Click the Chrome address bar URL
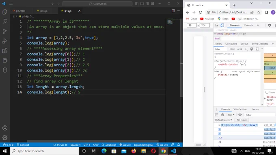 click(x=233, y=12)
